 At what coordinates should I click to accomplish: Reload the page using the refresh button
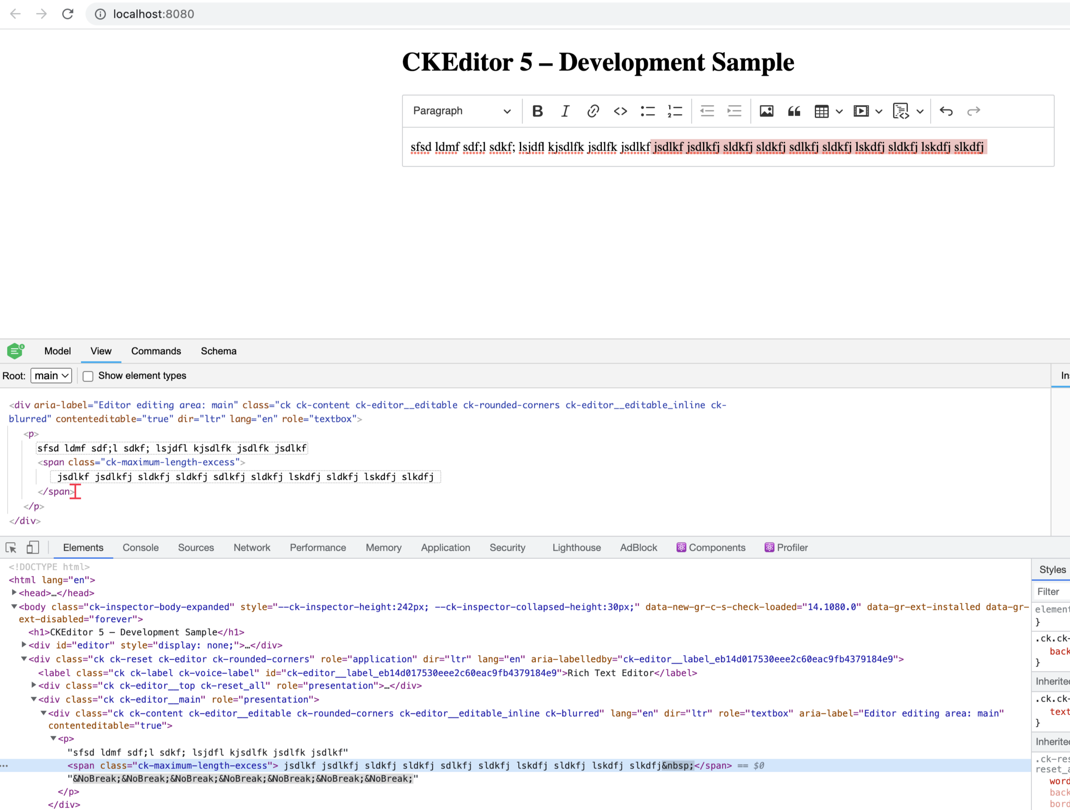[68, 14]
